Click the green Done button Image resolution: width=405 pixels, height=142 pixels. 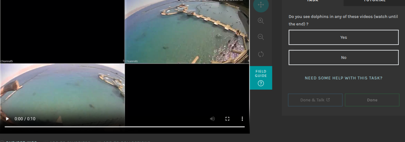tap(372, 100)
